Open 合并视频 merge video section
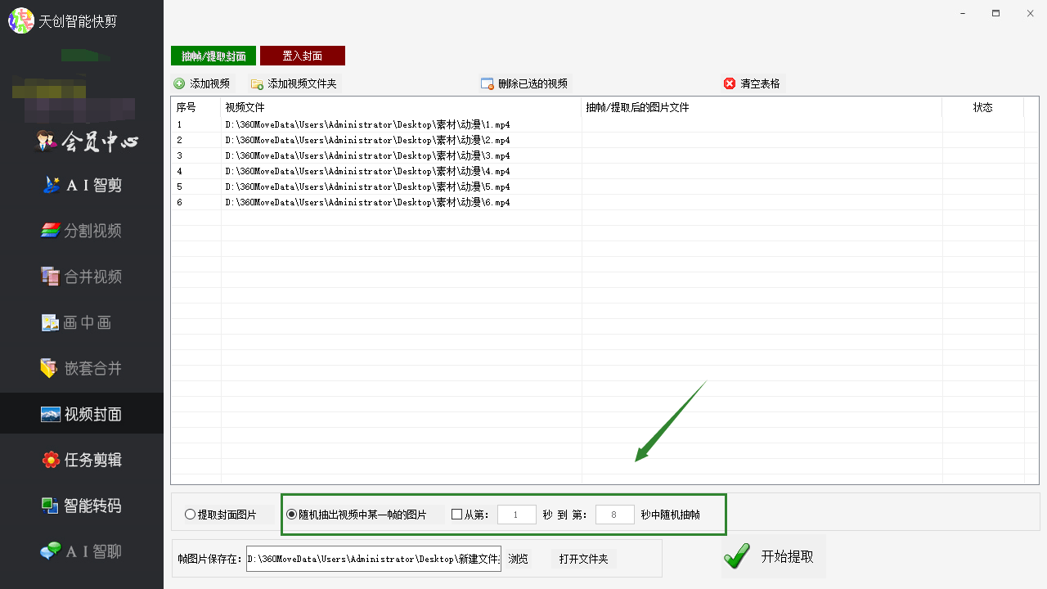1047x589 pixels. (82, 277)
